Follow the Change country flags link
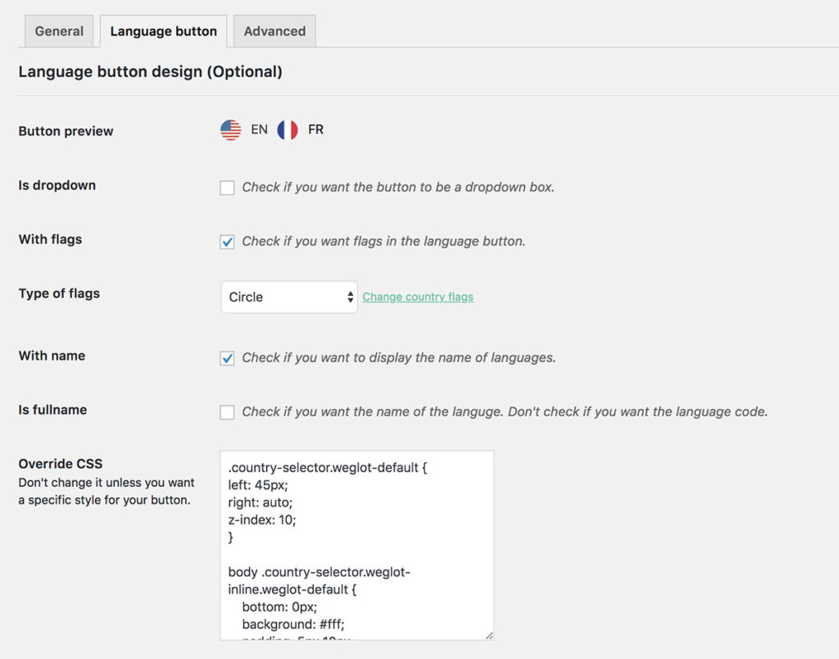The width and height of the screenshot is (839, 659). (418, 297)
